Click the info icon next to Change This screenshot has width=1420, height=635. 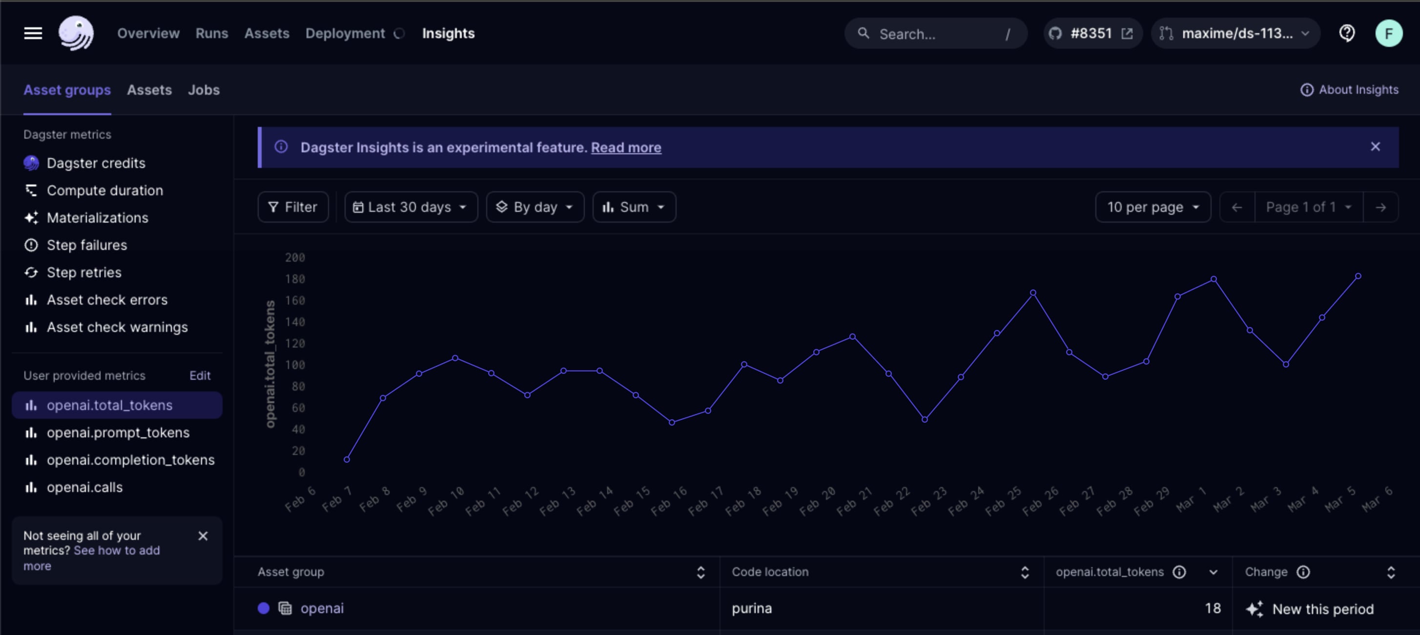tap(1303, 572)
